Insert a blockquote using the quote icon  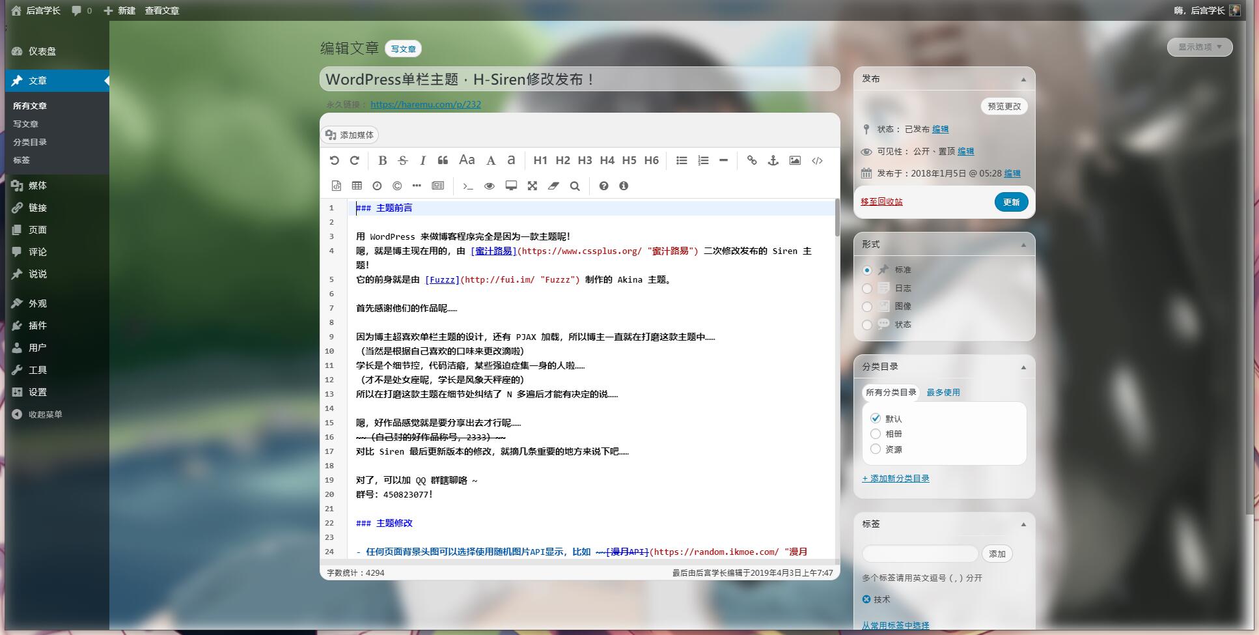pyautogui.click(x=443, y=160)
